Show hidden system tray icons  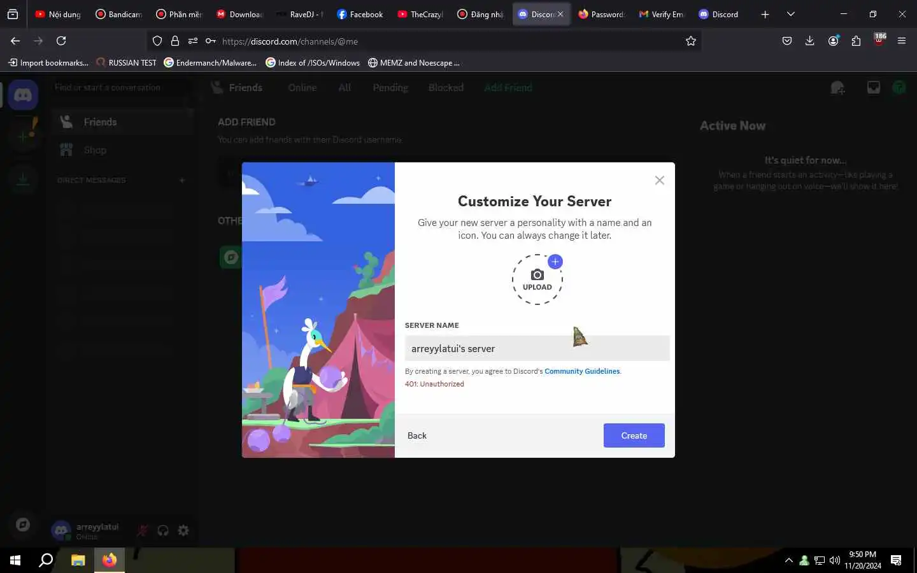click(789, 560)
